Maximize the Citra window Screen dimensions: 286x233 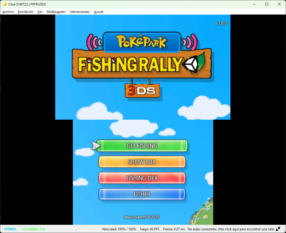(266, 4)
